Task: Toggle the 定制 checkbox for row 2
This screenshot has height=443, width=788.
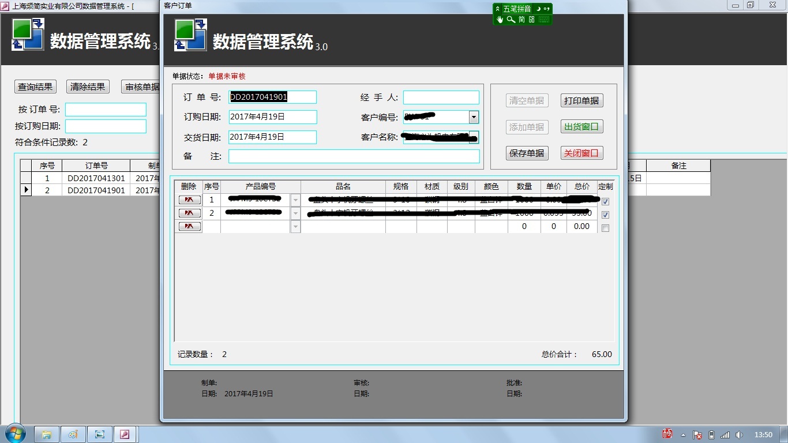Action: point(605,215)
